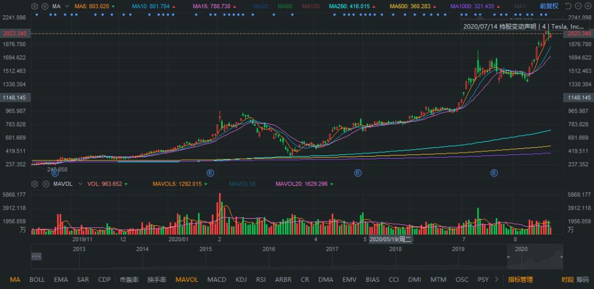Expand the MA indicator dropdown
This screenshot has height=289, width=594.
click(67, 6)
